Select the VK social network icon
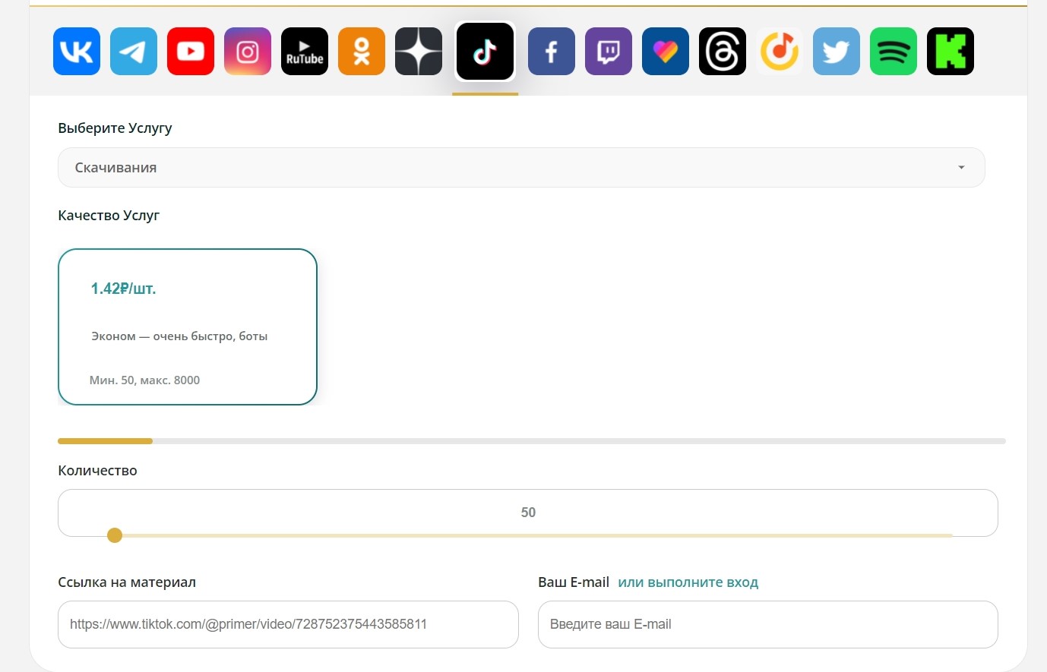1047x672 pixels. coord(77,52)
